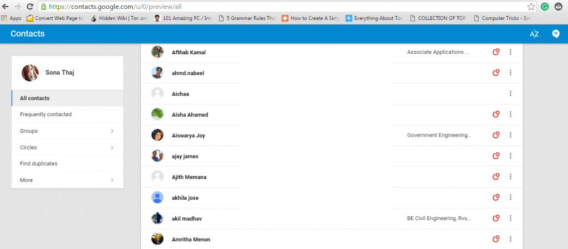This screenshot has width=568, height=249.
Task: Click Google+ circle icon for Afthab Kamal
Action: (x=496, y=52)
